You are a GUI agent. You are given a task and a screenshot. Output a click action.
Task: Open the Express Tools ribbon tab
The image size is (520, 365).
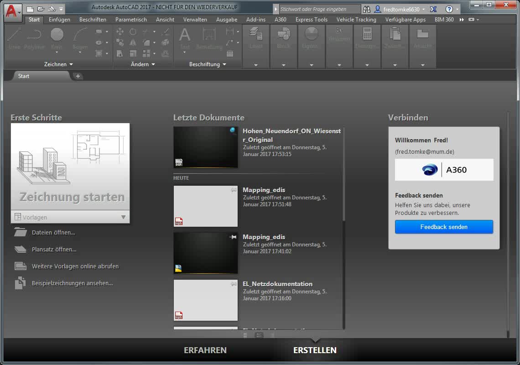(312, 20)
